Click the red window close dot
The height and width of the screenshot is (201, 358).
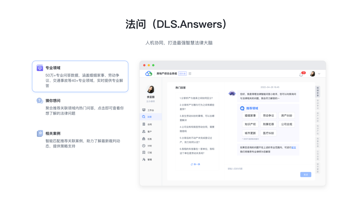point(144,65)
